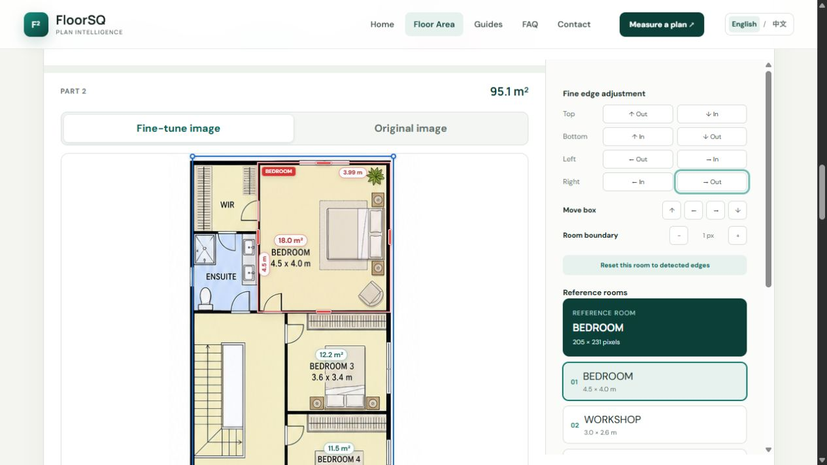The image size is (827, 465).
Task: Switch to the Fine-tune image tab
Action: (x=178, y=129)
